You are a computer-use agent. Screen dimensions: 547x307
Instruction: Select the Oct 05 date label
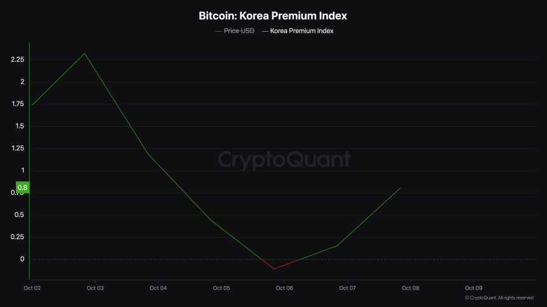(221, 288)
